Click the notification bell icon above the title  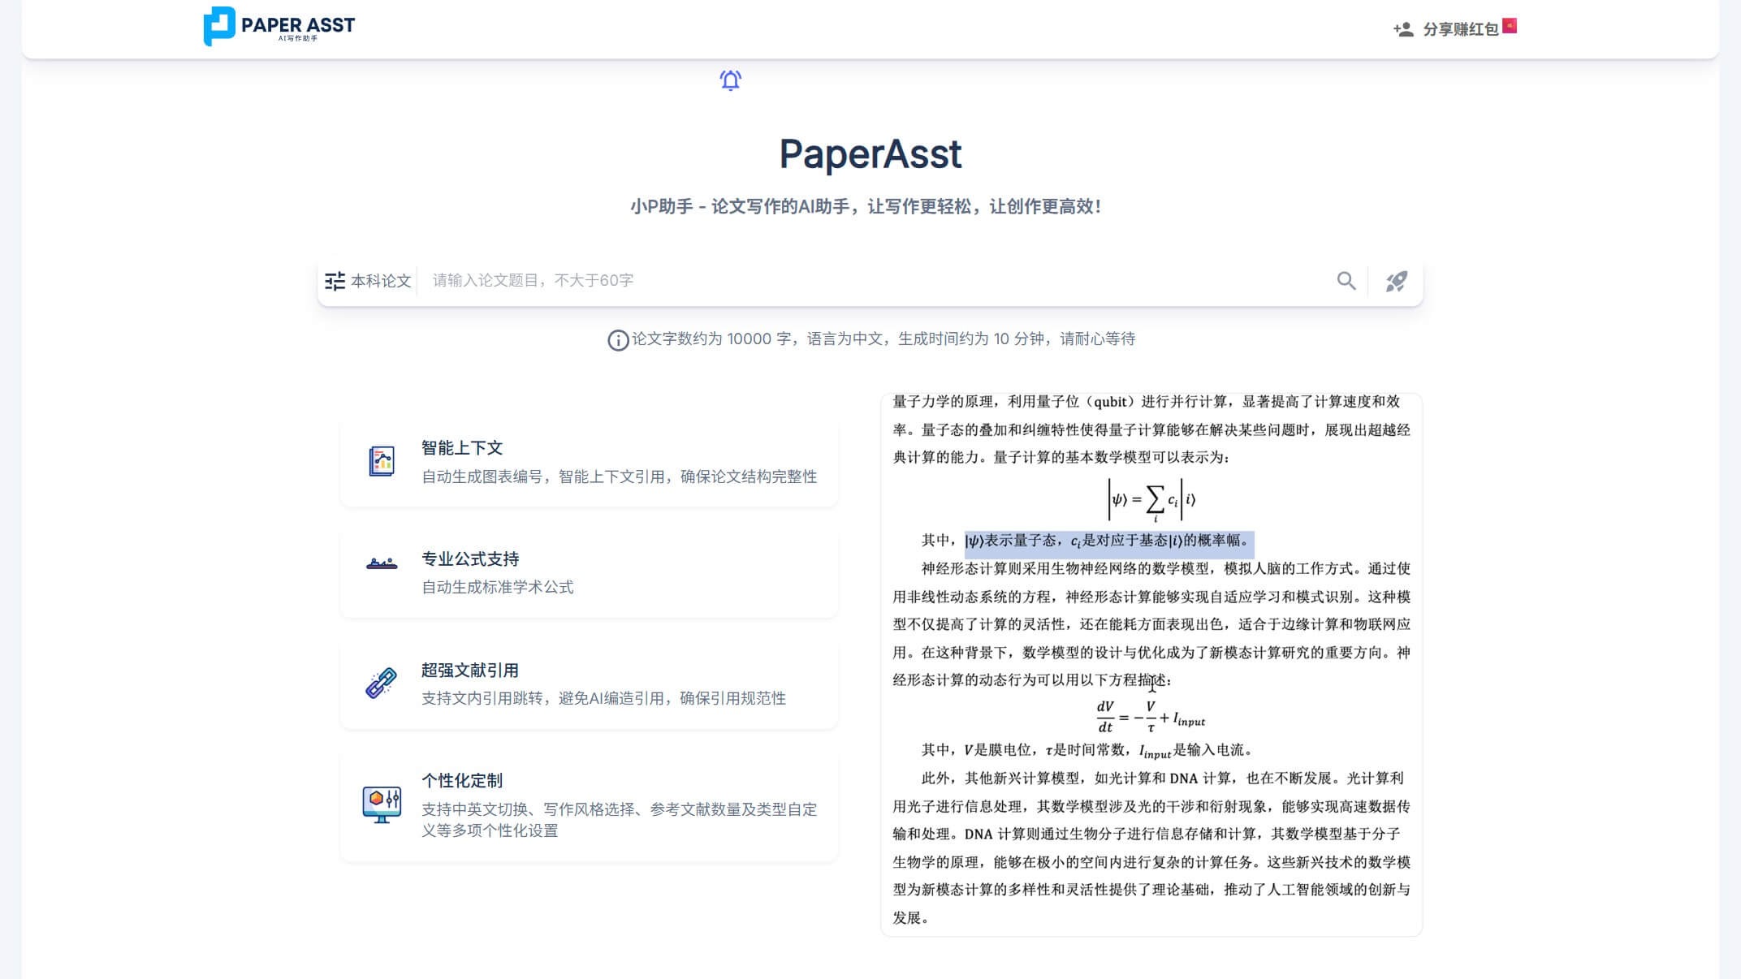pos(730,80)
